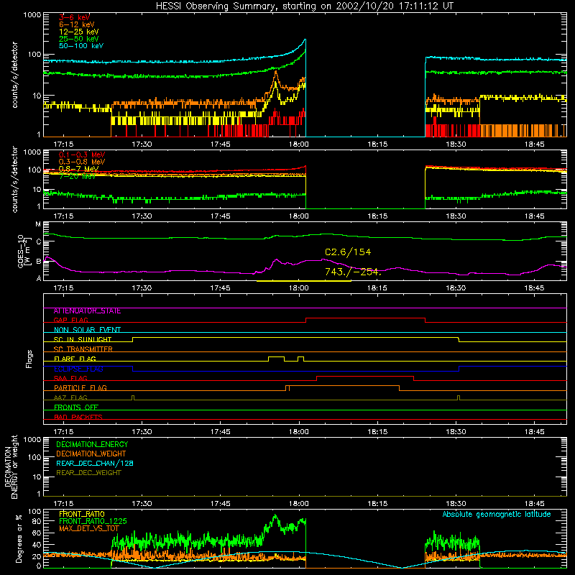Click the raised SAA_FLAG segment
Image resolution: width=575 pixels, height=575 pixels.
pyautogui.click(x=365, y=376)
